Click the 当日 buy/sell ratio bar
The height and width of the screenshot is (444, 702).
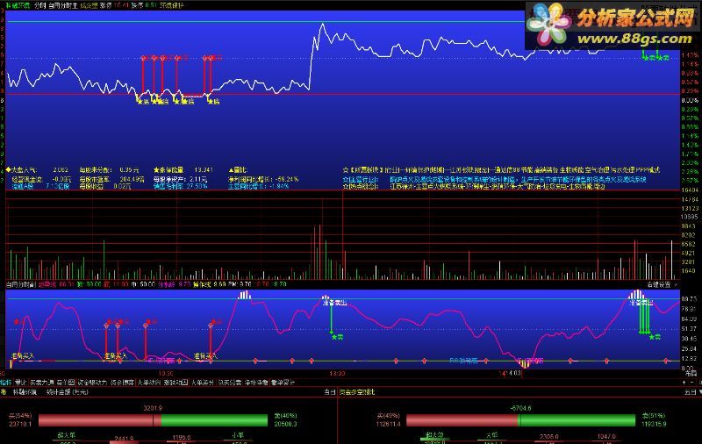click(x=153, y=419)
